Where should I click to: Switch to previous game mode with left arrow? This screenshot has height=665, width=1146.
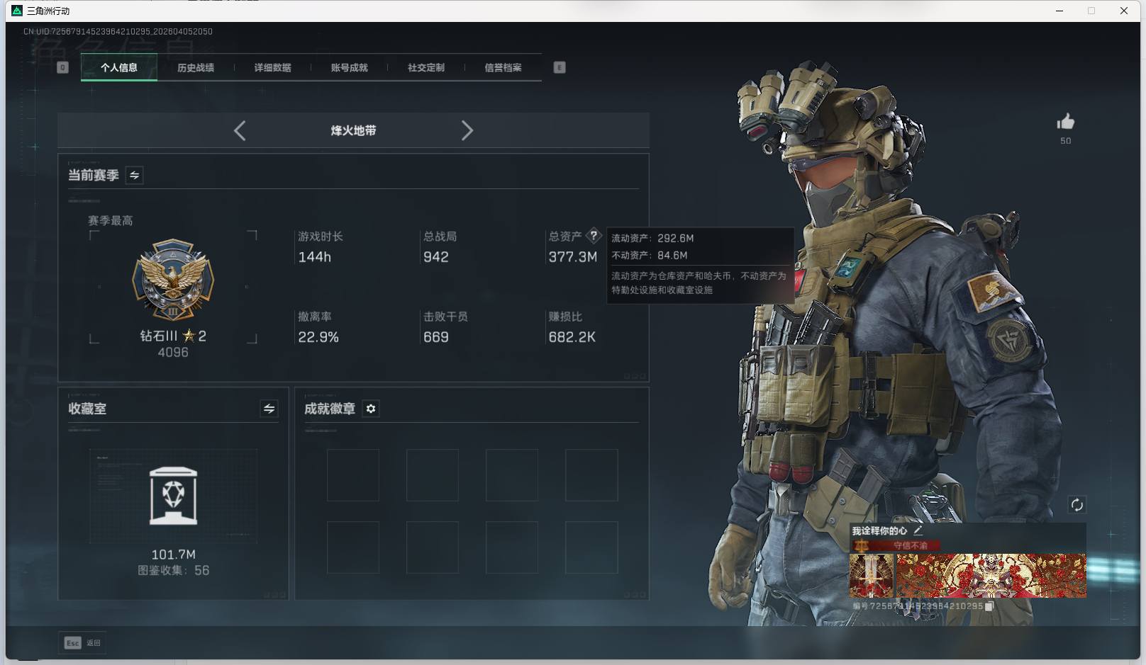[240, 130]
